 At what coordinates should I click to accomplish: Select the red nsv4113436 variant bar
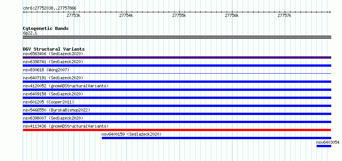tap(177, 130)
